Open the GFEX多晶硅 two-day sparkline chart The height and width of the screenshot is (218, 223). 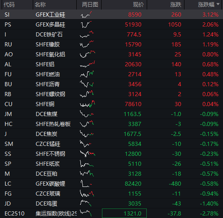pyautogui.click(x=86, y=24)
